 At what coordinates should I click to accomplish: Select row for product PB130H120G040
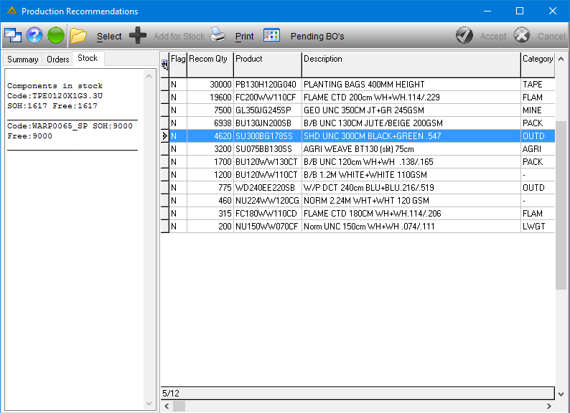[362, 85]
